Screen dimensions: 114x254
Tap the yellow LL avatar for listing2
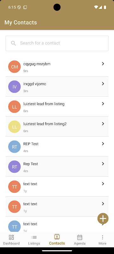coord(14,127)
